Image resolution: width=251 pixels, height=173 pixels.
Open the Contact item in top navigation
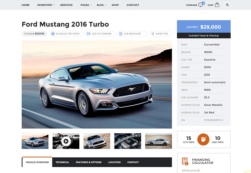coord(133,5)
